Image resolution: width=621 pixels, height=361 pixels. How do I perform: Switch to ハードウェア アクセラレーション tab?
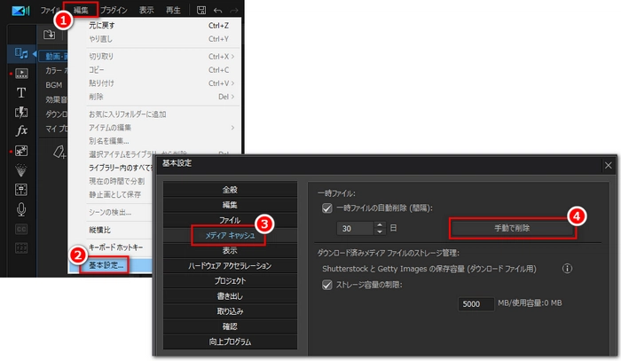click(230, 266)
